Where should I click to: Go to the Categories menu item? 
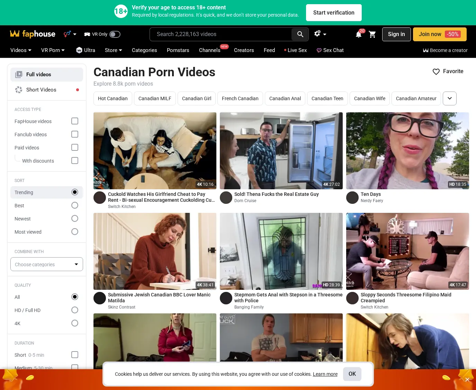point(144,50)
